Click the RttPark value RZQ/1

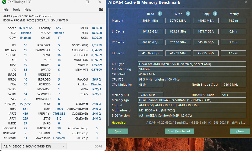click(x=97, y=94)
